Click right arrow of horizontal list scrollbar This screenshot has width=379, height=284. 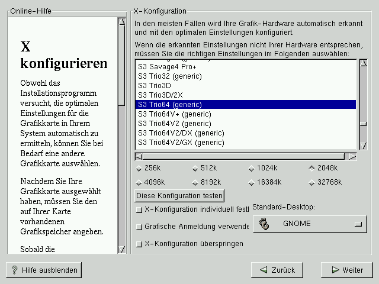[352, 157]
